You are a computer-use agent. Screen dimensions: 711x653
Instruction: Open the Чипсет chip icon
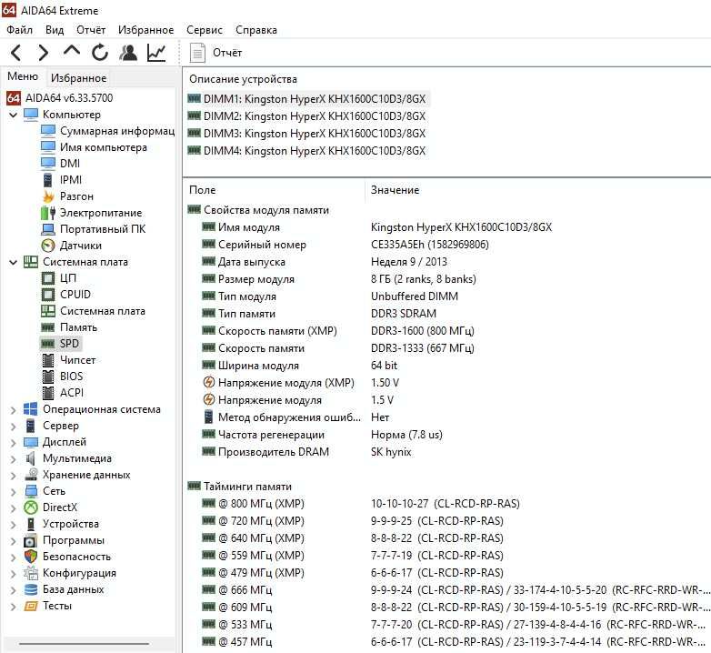pos(48,360)
